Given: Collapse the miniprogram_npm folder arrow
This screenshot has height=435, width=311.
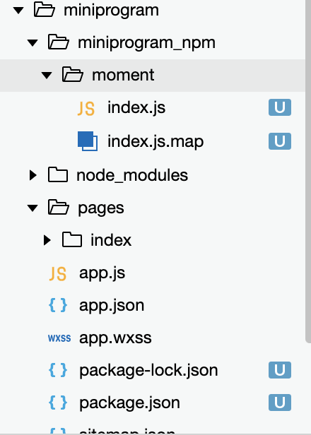Looking at the screenshot, I should [x=33, y=43].
